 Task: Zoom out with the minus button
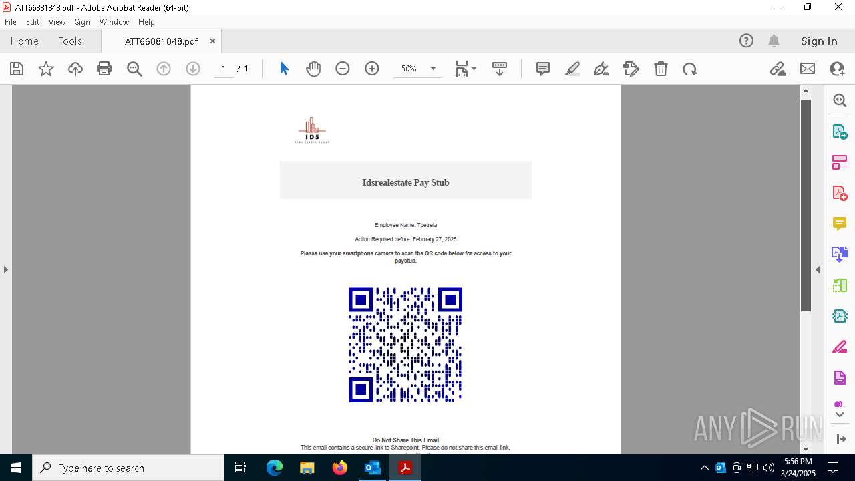click(x=343, y=69)
